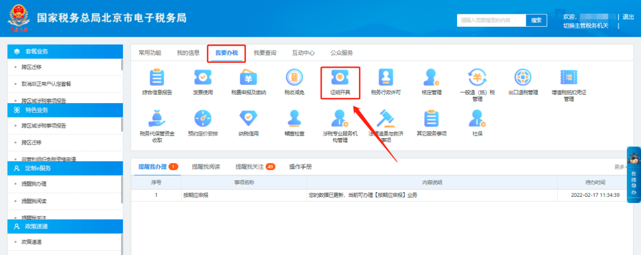Click the 特色业务 header icon
641x255 pixels.
tap(17, 110)
